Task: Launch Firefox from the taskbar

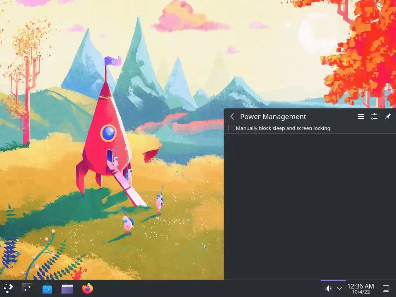Action: click(87, 288)
